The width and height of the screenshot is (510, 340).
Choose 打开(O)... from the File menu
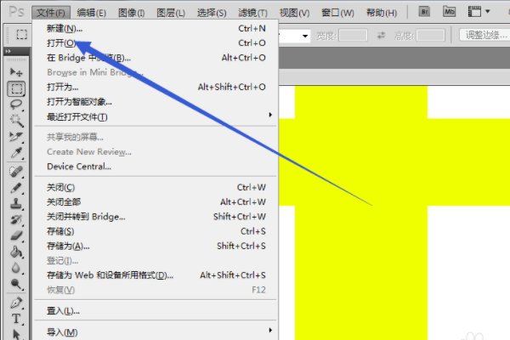pyautogui.click(x=156, y=43)
